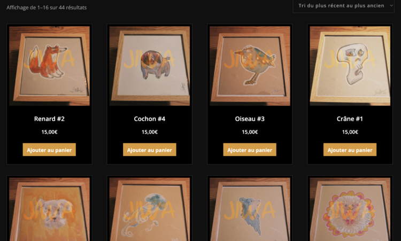Add Crâne #1 to the cart
The height and width of the screenshot is (241, 401).
click(x=350, y=150)
